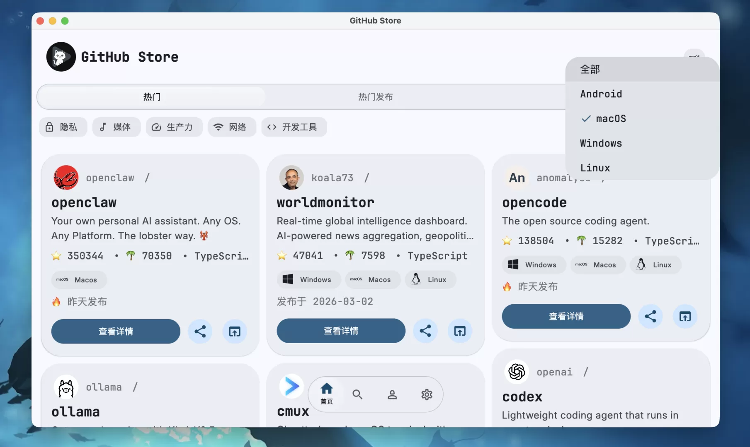750x447 pixels.
Task: Click the share icon on opencode card
Action: click(650, 316)
